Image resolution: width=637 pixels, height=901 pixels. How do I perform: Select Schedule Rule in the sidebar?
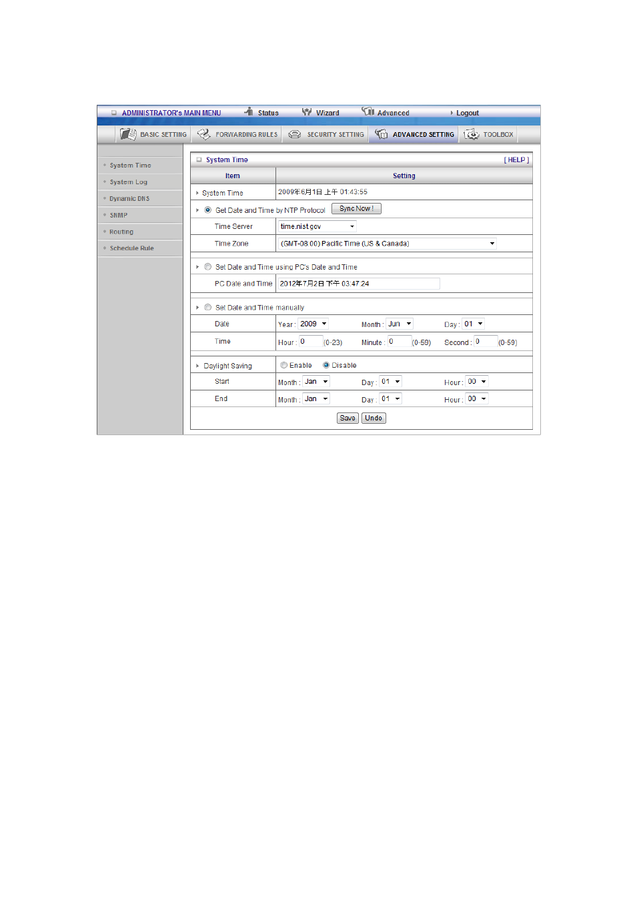click(x=131, y=248)
